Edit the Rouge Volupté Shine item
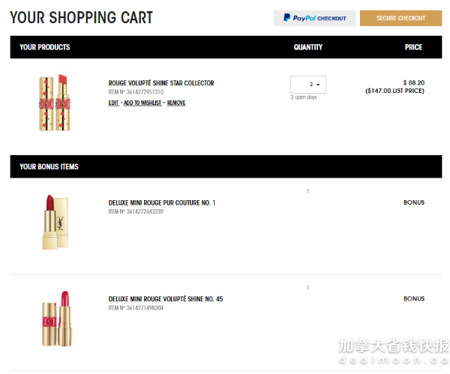 point(113,103)
